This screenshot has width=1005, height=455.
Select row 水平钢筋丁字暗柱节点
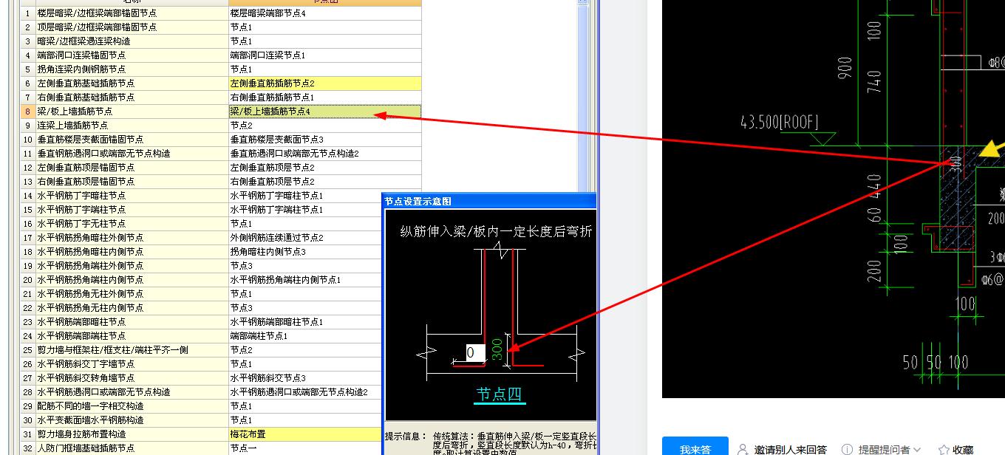[132, 196]
